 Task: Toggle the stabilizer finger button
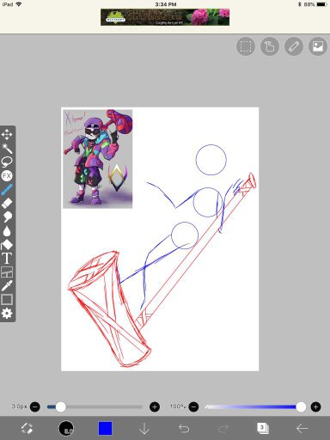(x=270, y=46)
